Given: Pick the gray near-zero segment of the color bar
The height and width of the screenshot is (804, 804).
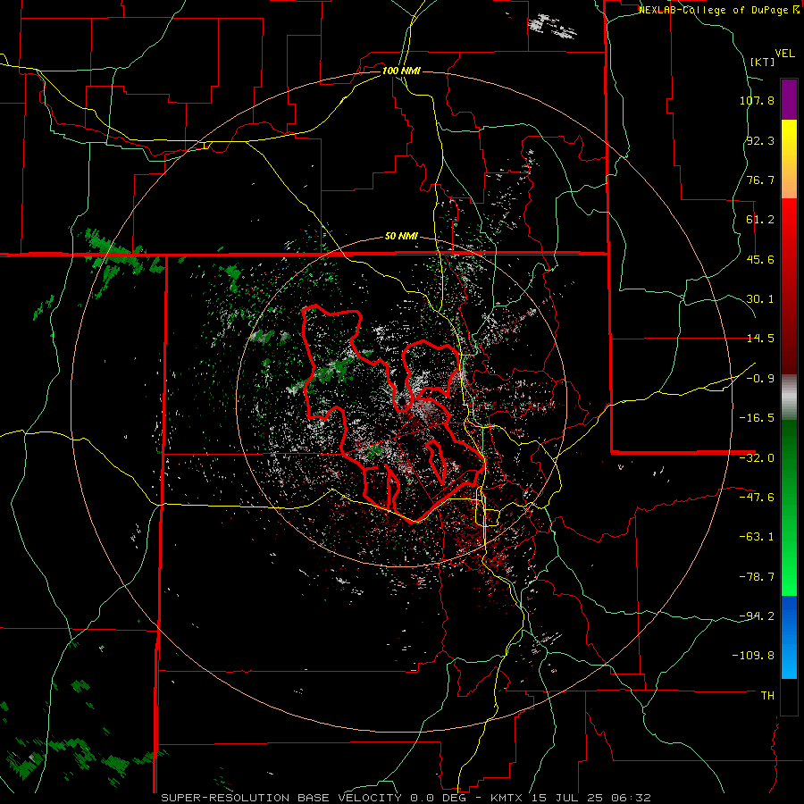Looking at the screenshot, I should tap(789, 398).
